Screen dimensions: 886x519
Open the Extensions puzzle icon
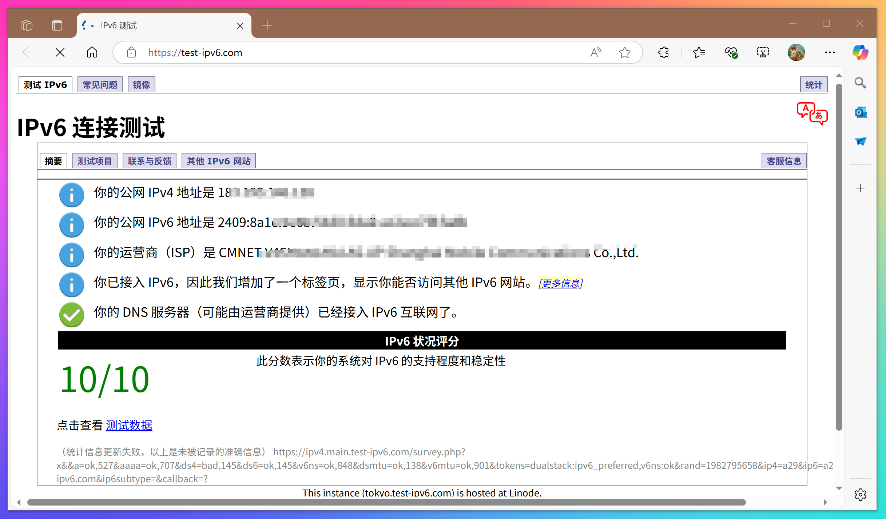point(663,52)
